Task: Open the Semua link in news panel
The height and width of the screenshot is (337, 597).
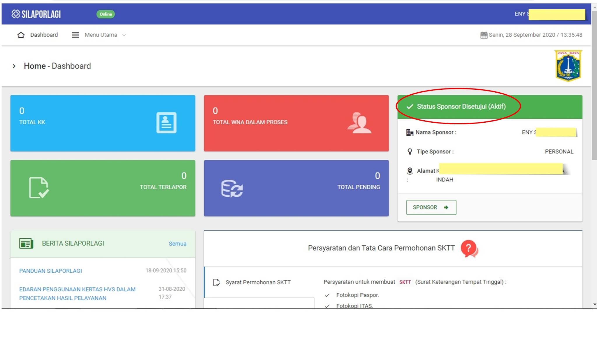Action: [177, 244]
